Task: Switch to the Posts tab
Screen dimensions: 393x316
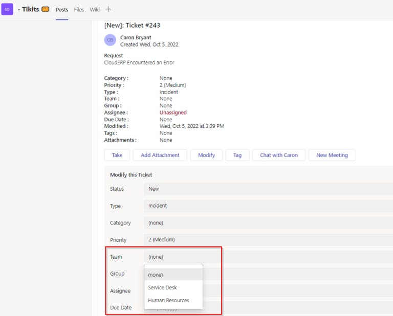Action: 62,10
